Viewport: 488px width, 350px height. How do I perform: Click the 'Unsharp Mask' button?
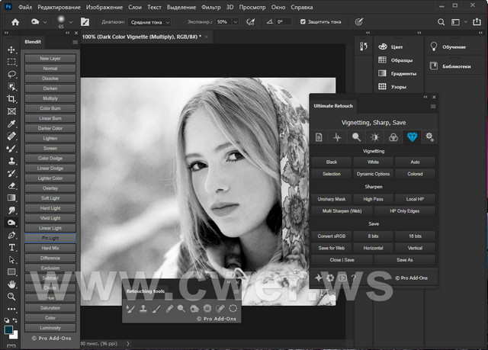[x=332, y=199]
